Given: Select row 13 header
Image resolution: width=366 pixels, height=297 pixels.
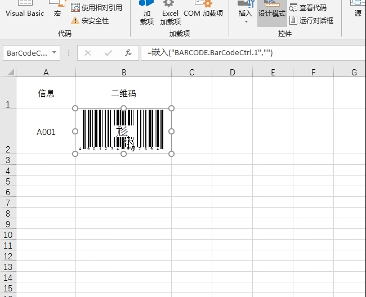Looking at the screenshot, I should 8,267.
